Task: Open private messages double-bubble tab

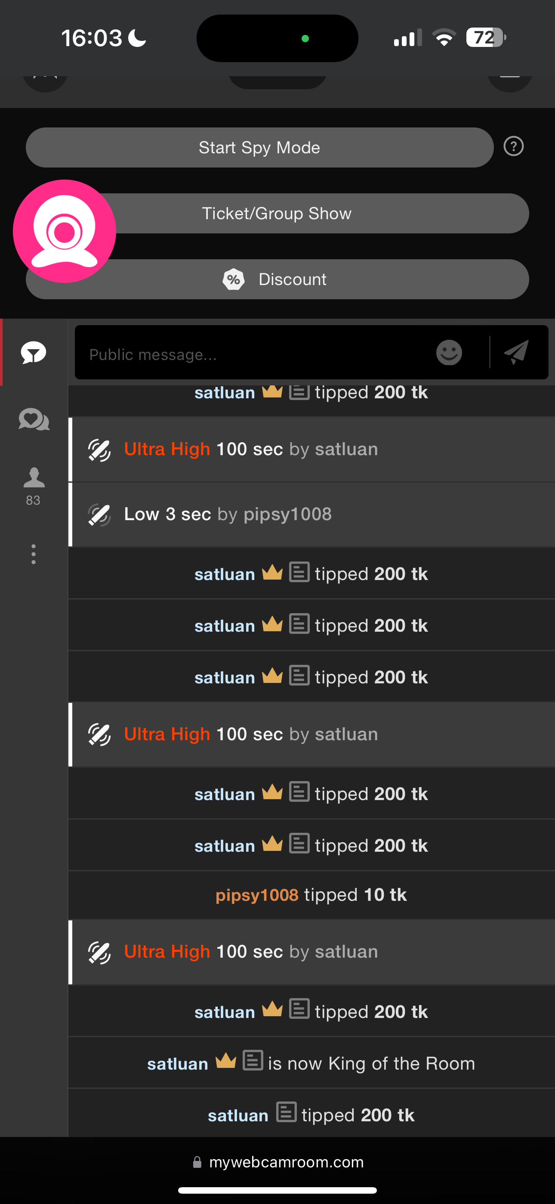Action: tap(34, 419)
